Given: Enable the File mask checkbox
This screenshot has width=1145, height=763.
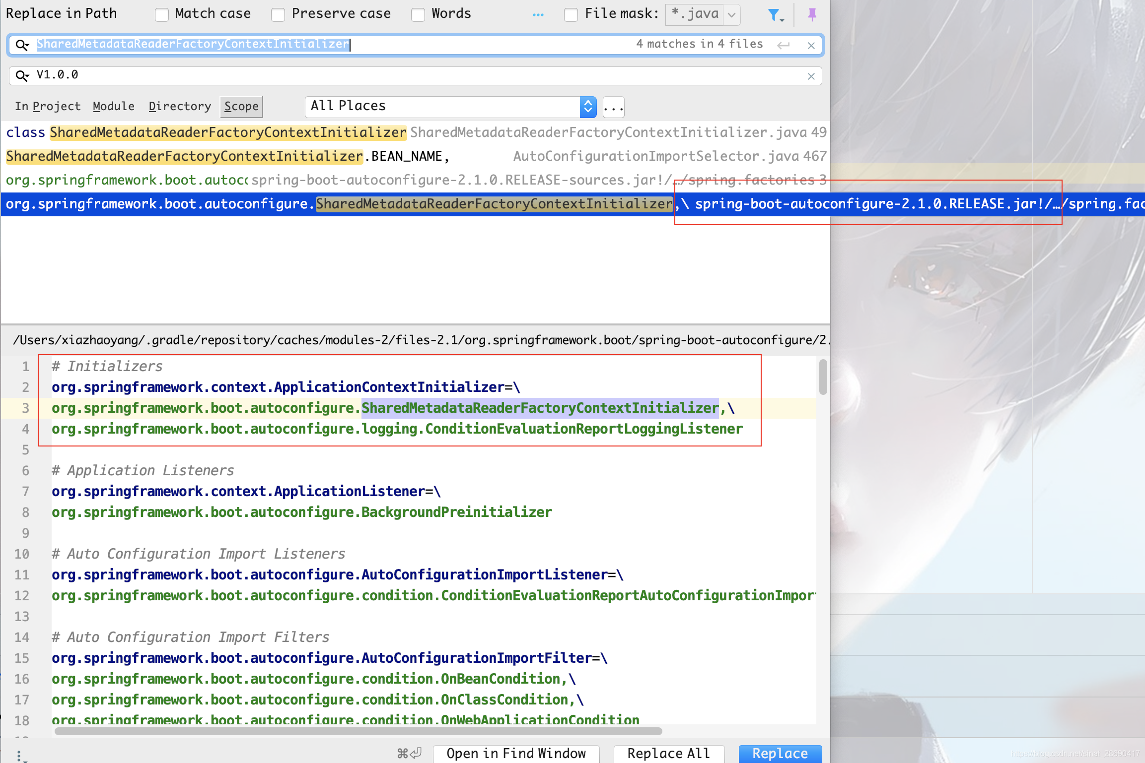Looking at the screenshot, I should click(571, 15).
